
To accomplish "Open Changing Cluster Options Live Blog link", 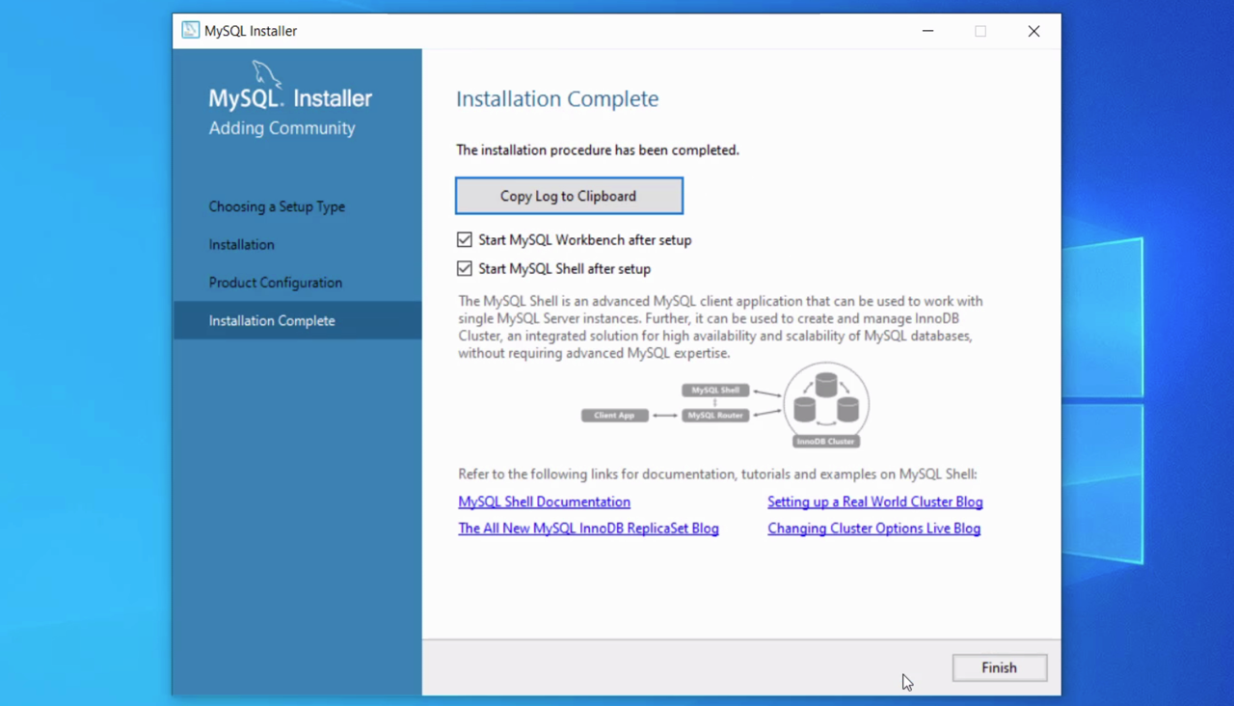I will 873,529.
